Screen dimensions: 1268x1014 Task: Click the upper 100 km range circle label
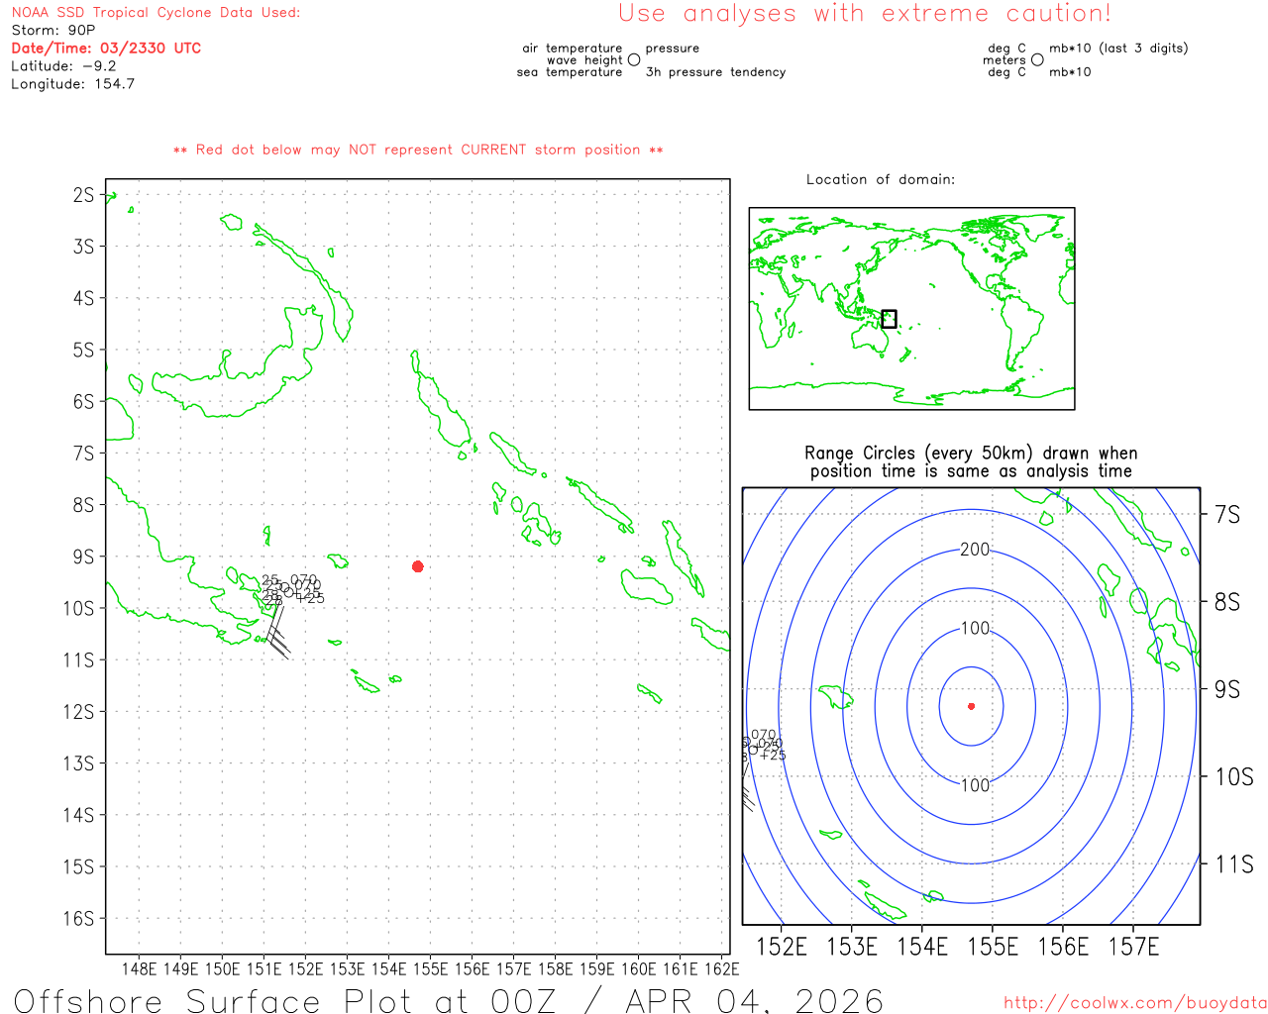(975, 629)
